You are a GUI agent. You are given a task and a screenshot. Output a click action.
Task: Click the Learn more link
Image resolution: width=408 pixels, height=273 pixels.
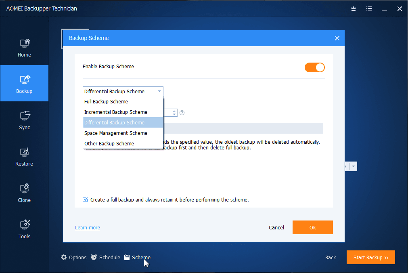click(88, 228)
